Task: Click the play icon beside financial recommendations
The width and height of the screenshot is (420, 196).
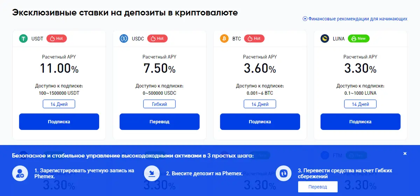Action: (x=305, y=19)
